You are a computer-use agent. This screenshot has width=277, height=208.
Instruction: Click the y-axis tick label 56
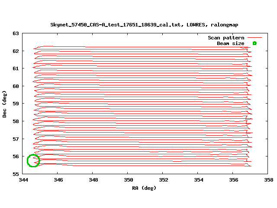pos(16,156)
